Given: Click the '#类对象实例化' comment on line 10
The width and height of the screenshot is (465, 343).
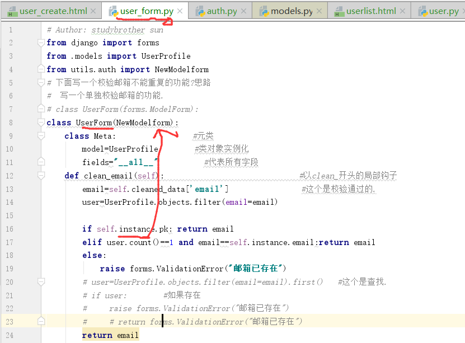Looking at the screenshot, I should point(222,148).
